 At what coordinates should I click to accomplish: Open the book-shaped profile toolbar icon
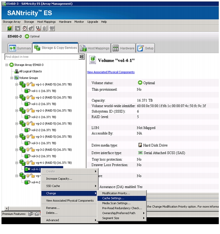click(x=17, y=28)
